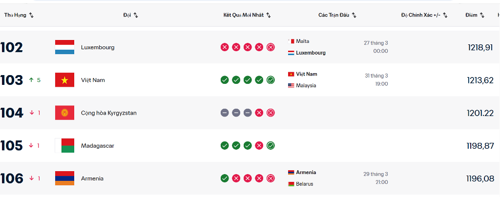
Task: Click Luxembourg's most recent circled loss icon
Action: tap(271, 47)
